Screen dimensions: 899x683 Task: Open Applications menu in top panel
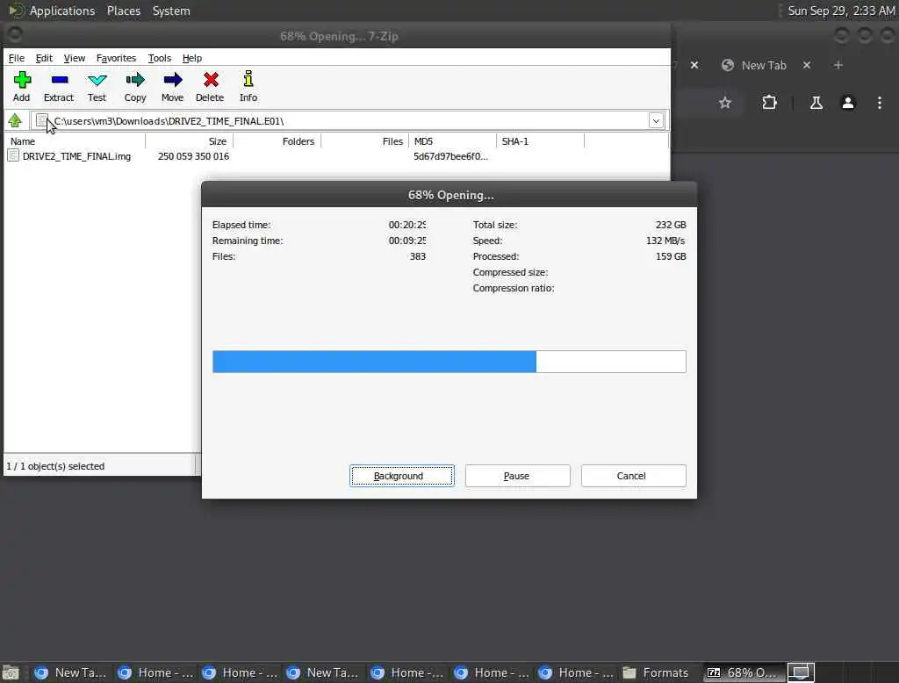point(62,11)
